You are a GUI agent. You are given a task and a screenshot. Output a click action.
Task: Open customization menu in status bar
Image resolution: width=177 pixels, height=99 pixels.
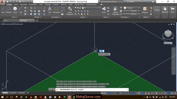(x=176, y=93)
